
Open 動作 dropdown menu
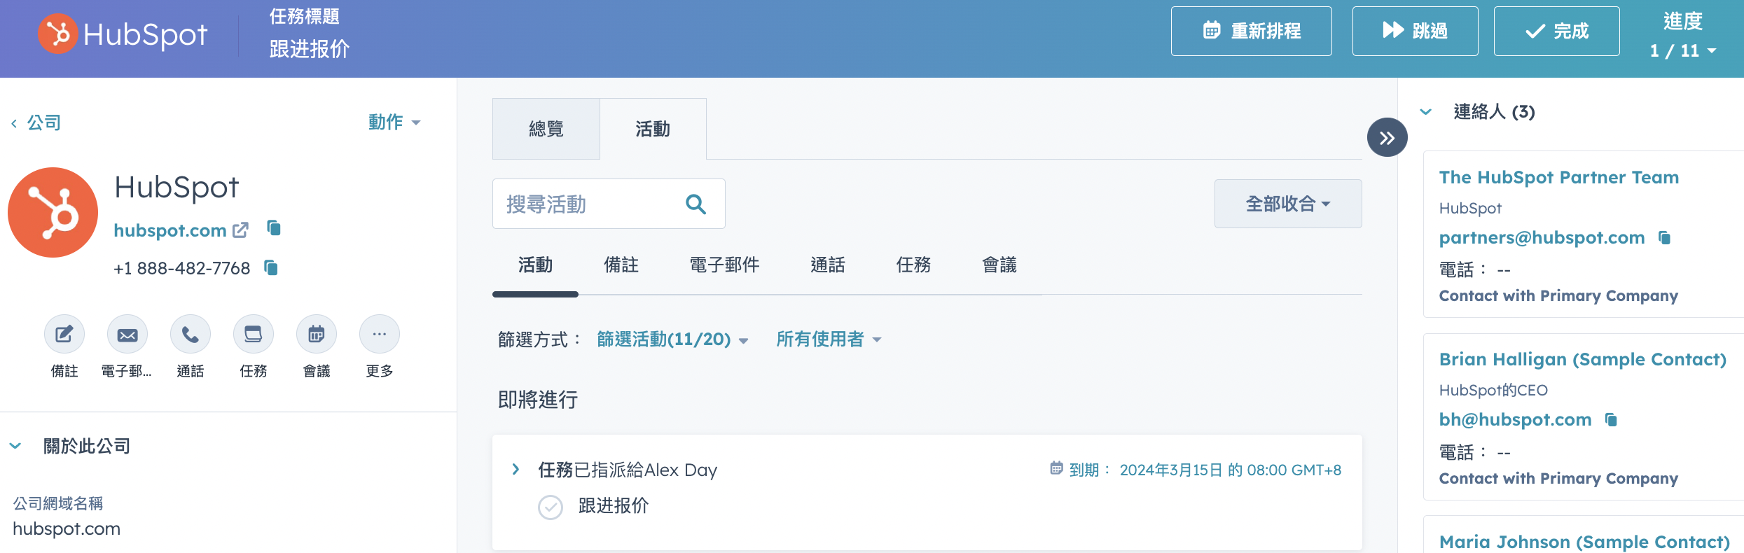(x=394, y=122)
